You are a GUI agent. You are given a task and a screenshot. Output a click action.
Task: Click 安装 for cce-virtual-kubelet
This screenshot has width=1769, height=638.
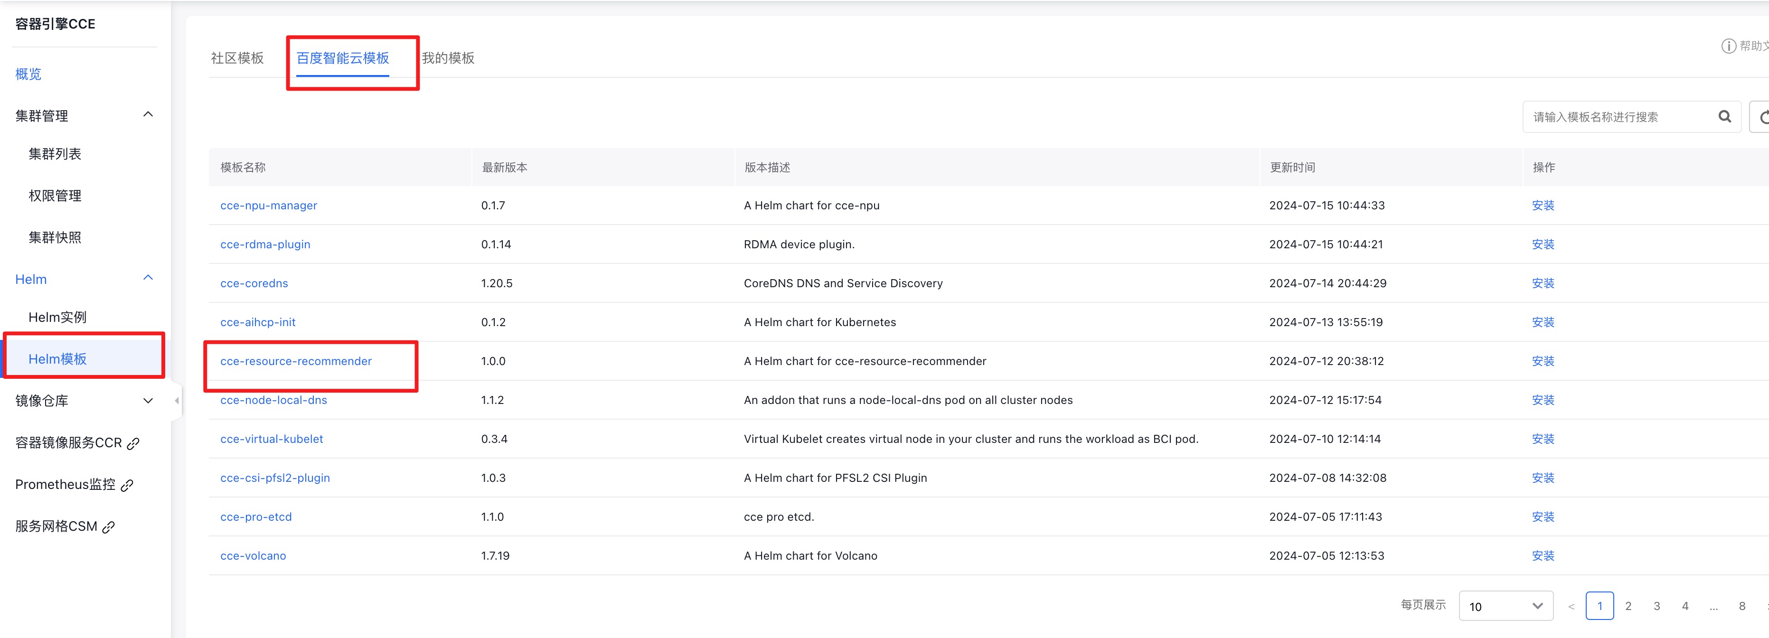click(1543, 439)
